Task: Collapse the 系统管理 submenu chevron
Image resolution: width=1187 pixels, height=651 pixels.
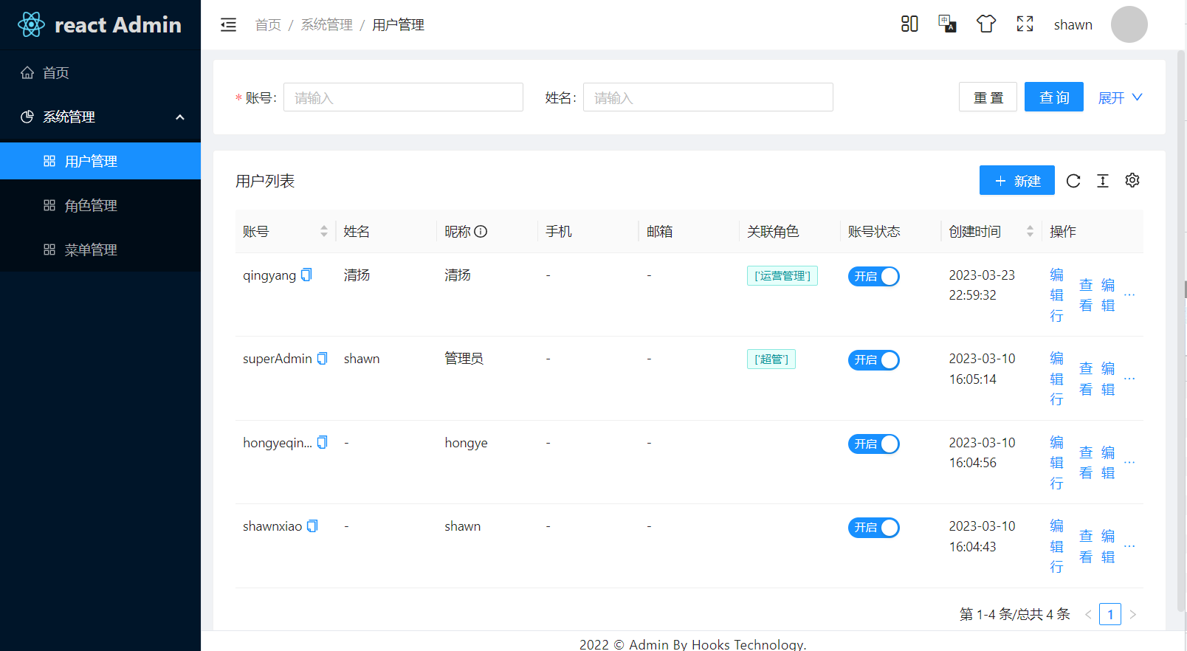Action: coord(179,117)
